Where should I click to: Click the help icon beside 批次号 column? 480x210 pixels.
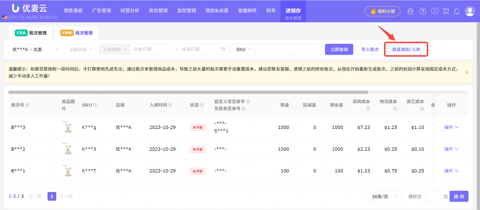tap(27, 105)
